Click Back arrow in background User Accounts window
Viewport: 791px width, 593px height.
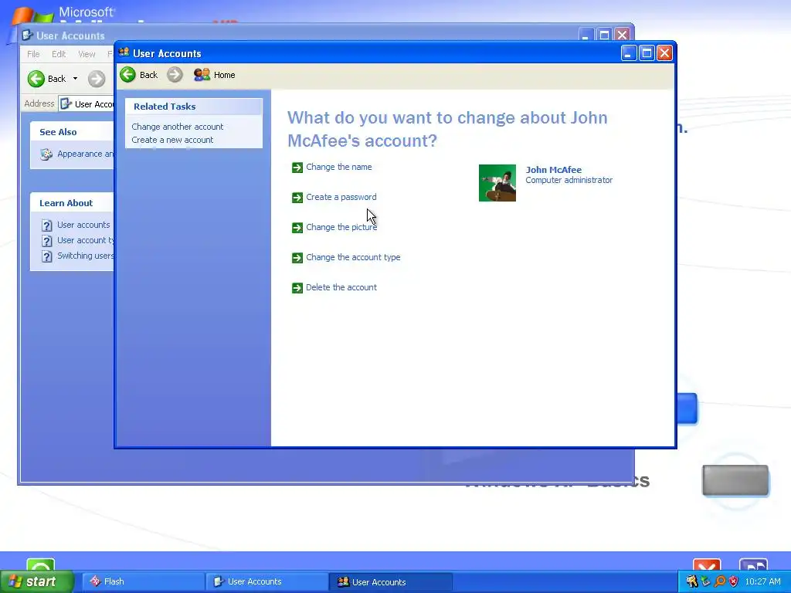36,79
